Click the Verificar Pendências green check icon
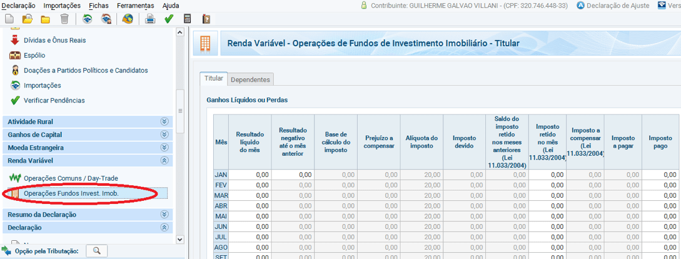Image resolution: width=681 pixels, height=259 pixels. tap(15, 100)
